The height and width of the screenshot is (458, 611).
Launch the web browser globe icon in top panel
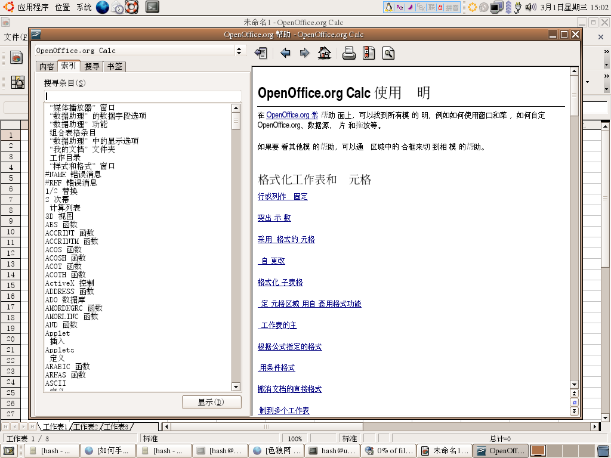coord(102,7)
